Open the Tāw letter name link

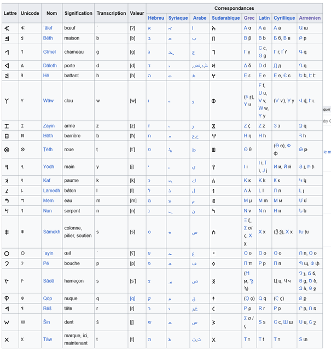pos(48,339)
